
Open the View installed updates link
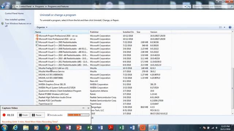15,20
